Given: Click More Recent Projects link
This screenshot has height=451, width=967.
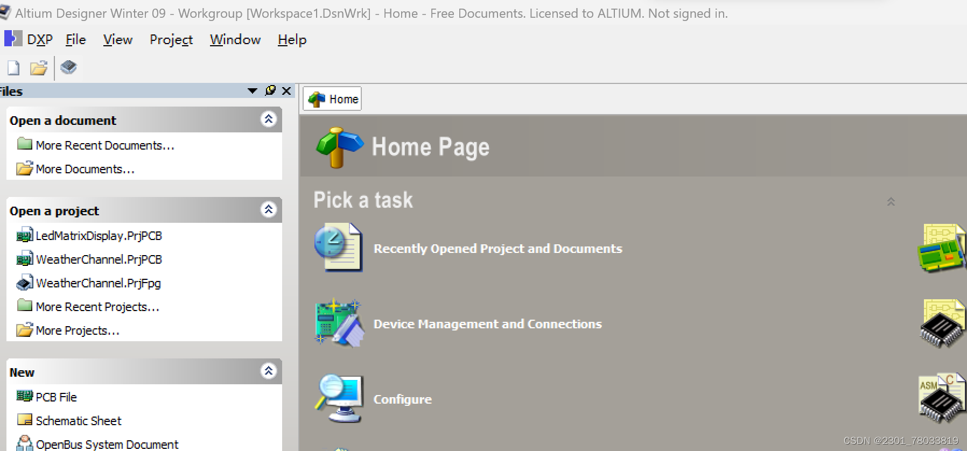Looking at the screenshot, I should tap(97, 307).
